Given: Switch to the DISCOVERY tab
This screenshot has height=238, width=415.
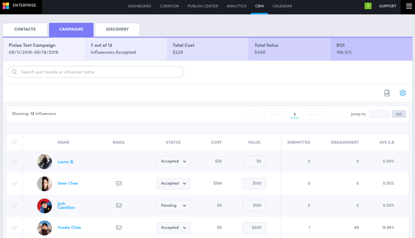Looking at the screenshot, I should point(117,29).
